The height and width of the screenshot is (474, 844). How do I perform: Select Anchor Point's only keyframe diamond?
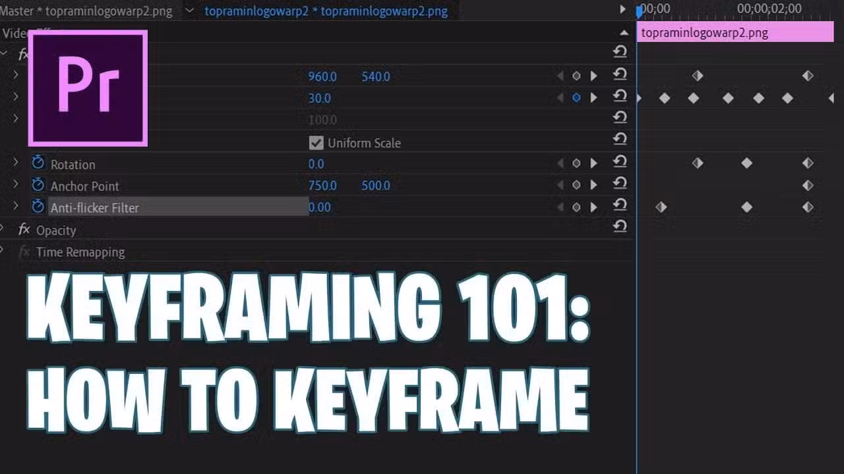point(808,185)
